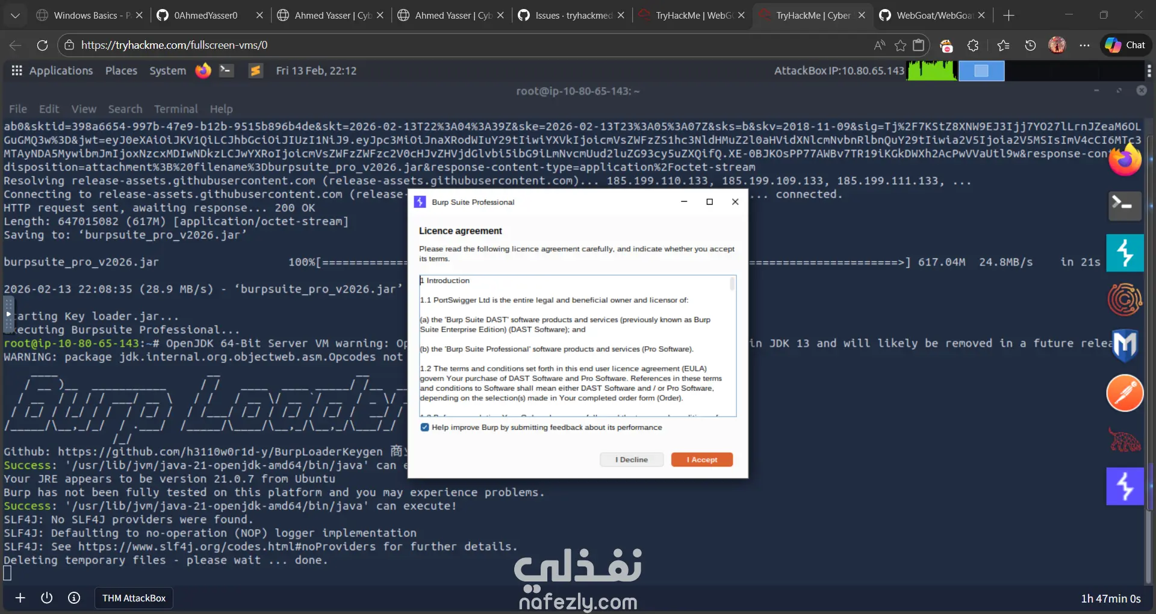Click the AttackBox IP address text
1156x614 pixels.
[839, 70]
